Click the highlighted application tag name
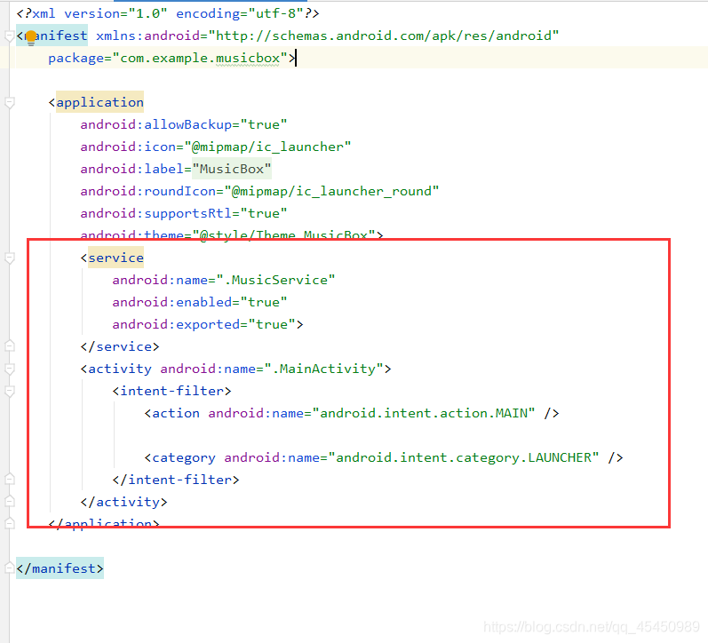 (x=99, y=102)
